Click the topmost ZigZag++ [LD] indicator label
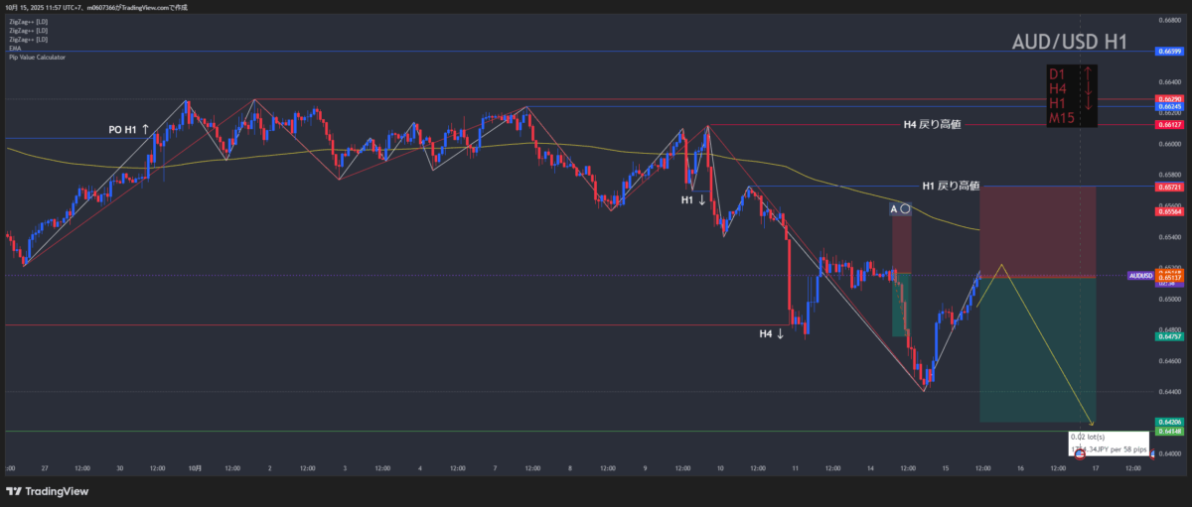The image size is (1192, 507). pos(25,21)
